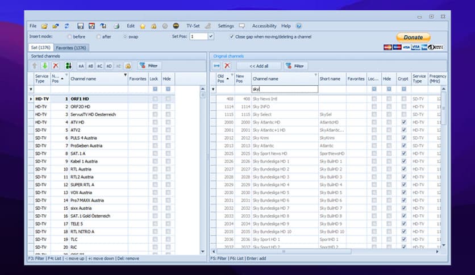475x275 pixels.
Task: Click the 'sky' channel name filter field
Action: point(284,89)
